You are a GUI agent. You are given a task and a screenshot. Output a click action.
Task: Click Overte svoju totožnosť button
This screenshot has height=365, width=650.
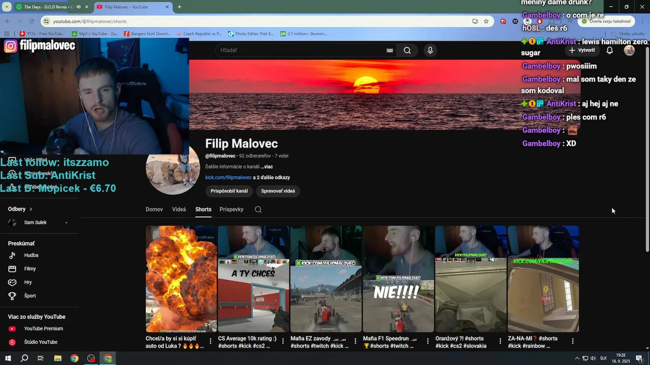[606, 21]
